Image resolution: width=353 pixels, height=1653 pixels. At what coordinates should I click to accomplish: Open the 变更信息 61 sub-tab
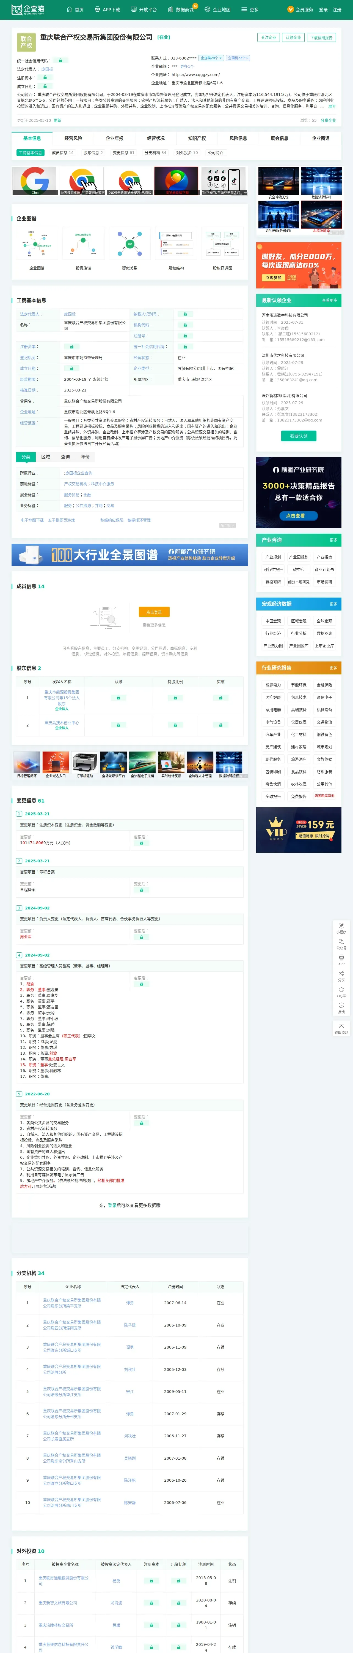coord(124,153)
